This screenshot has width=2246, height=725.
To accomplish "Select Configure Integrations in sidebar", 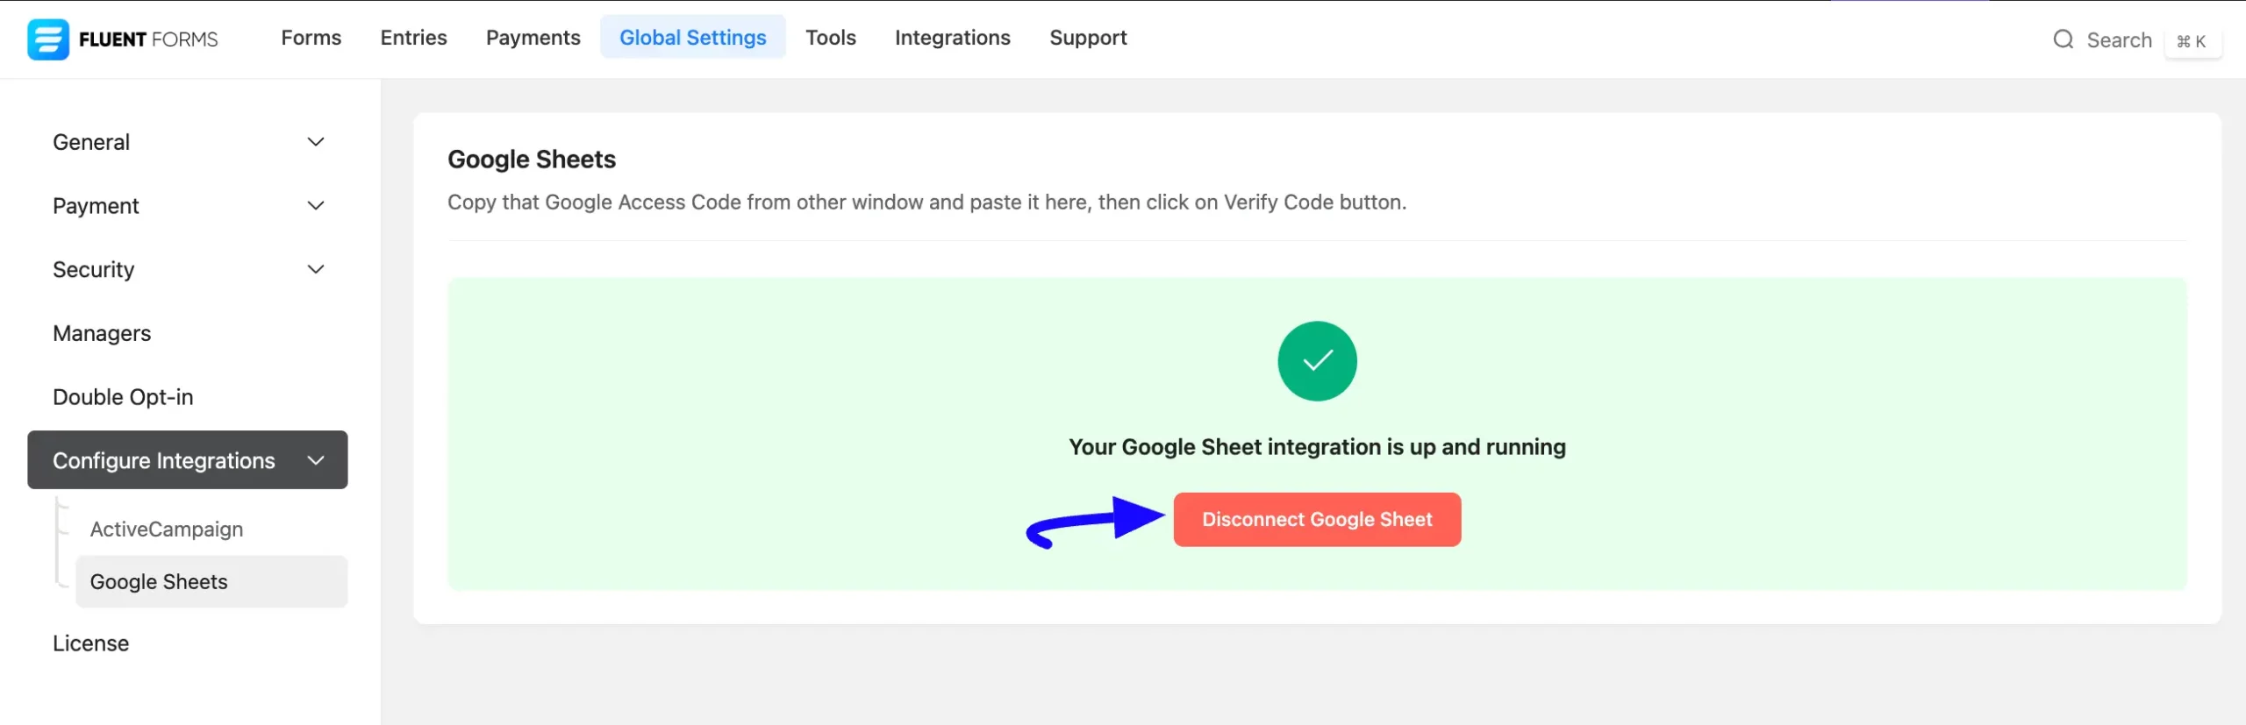I will (187, 460).
